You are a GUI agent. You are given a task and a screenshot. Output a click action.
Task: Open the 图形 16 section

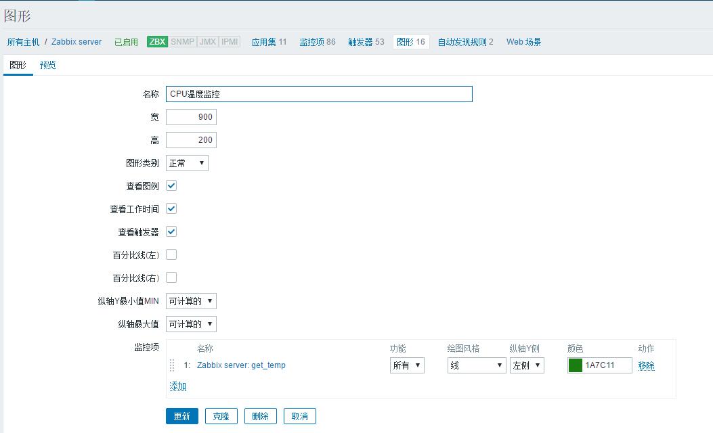[411, 42]
